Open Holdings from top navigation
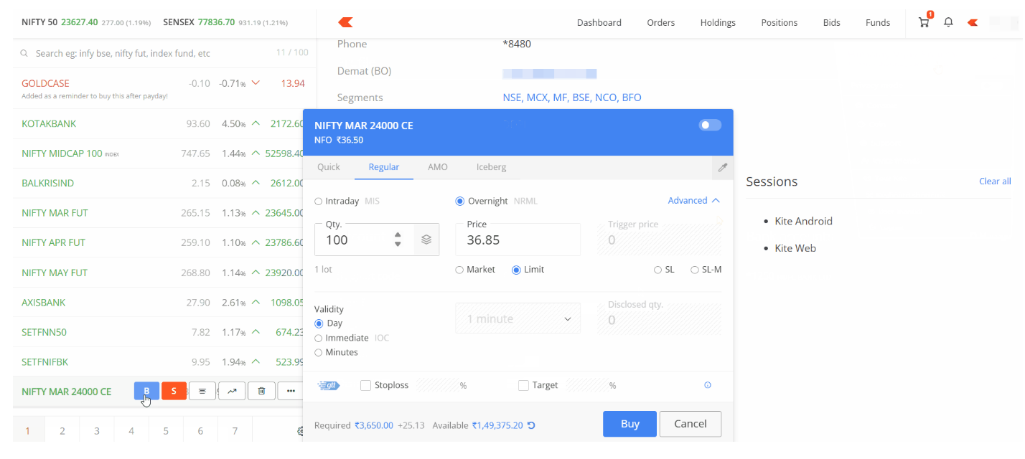Image resolution: width=1025 pixels, height=459 pixels. (718, 22)
